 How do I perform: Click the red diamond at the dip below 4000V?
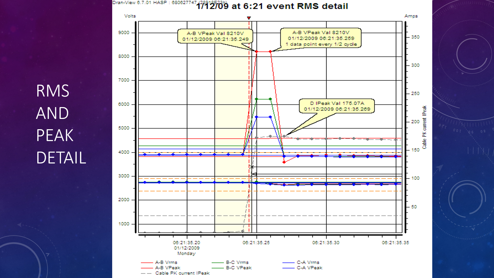(284, 162)
